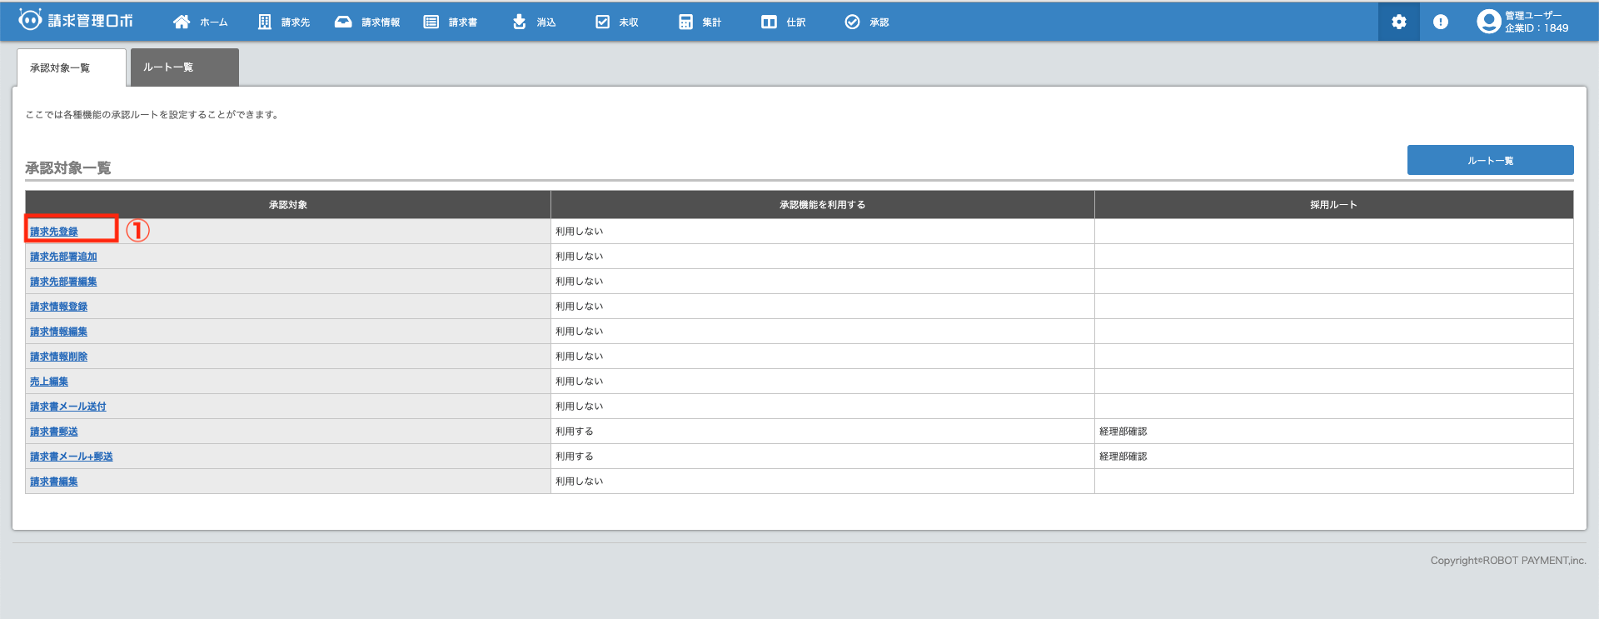This screenshot has height=619, width=1599.
Task: Open the 請求書郵送 link
Action: click(x=54, y=432)
